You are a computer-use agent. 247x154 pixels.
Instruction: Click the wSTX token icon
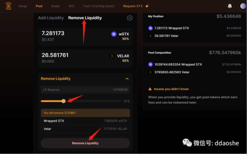click(x=114, y=34)
